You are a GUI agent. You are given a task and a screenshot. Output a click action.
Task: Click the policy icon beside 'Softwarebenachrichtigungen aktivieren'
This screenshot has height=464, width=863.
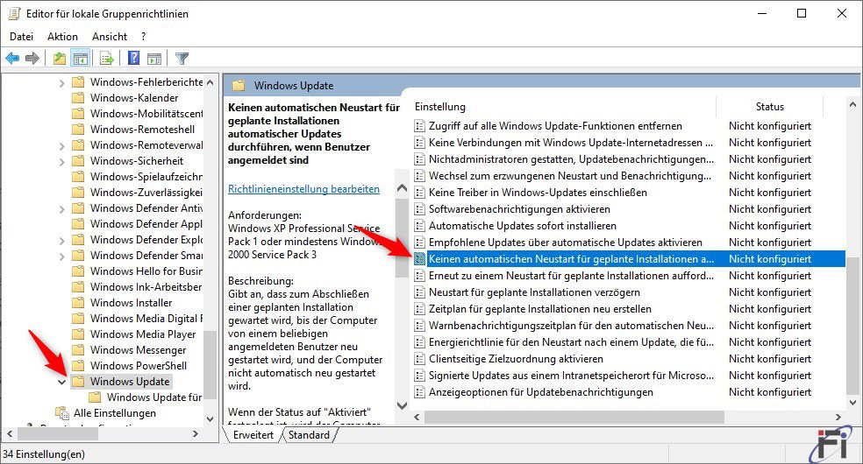coord(419,209)
